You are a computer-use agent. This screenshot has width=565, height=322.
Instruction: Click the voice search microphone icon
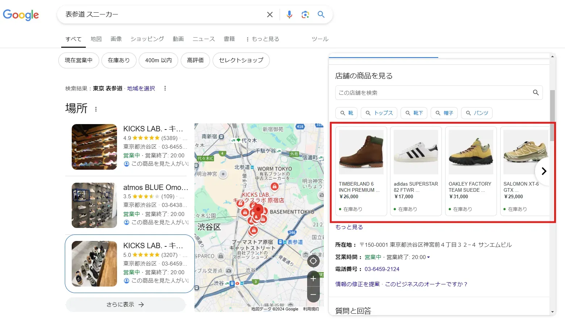[x=289, y=14]
